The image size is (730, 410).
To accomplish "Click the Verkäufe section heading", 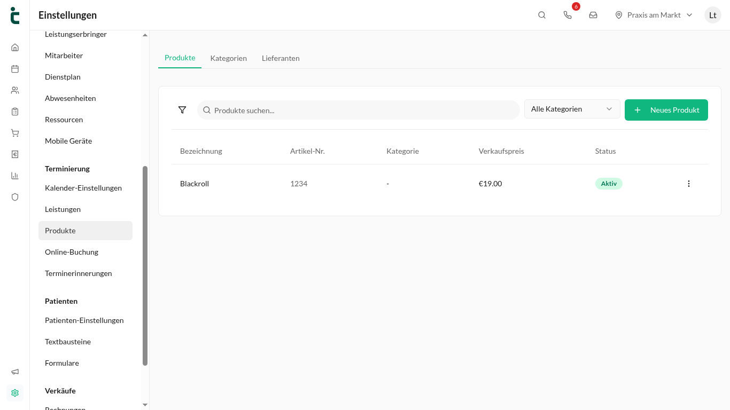I will [60, 391].
